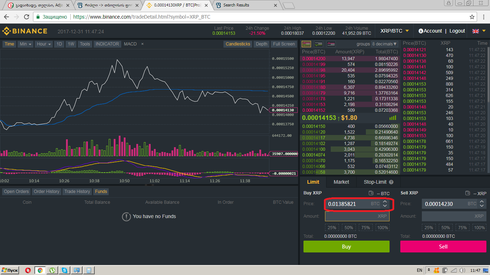Open uTorrent from the taskbar
The height and width of the screenshot is (275, 490).
click(52, 270)
